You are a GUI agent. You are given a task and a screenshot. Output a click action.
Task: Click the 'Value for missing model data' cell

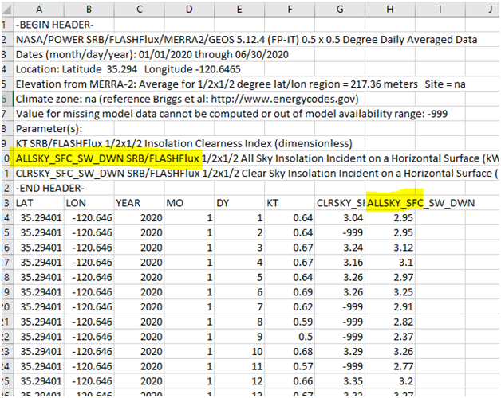coord(231,114)
